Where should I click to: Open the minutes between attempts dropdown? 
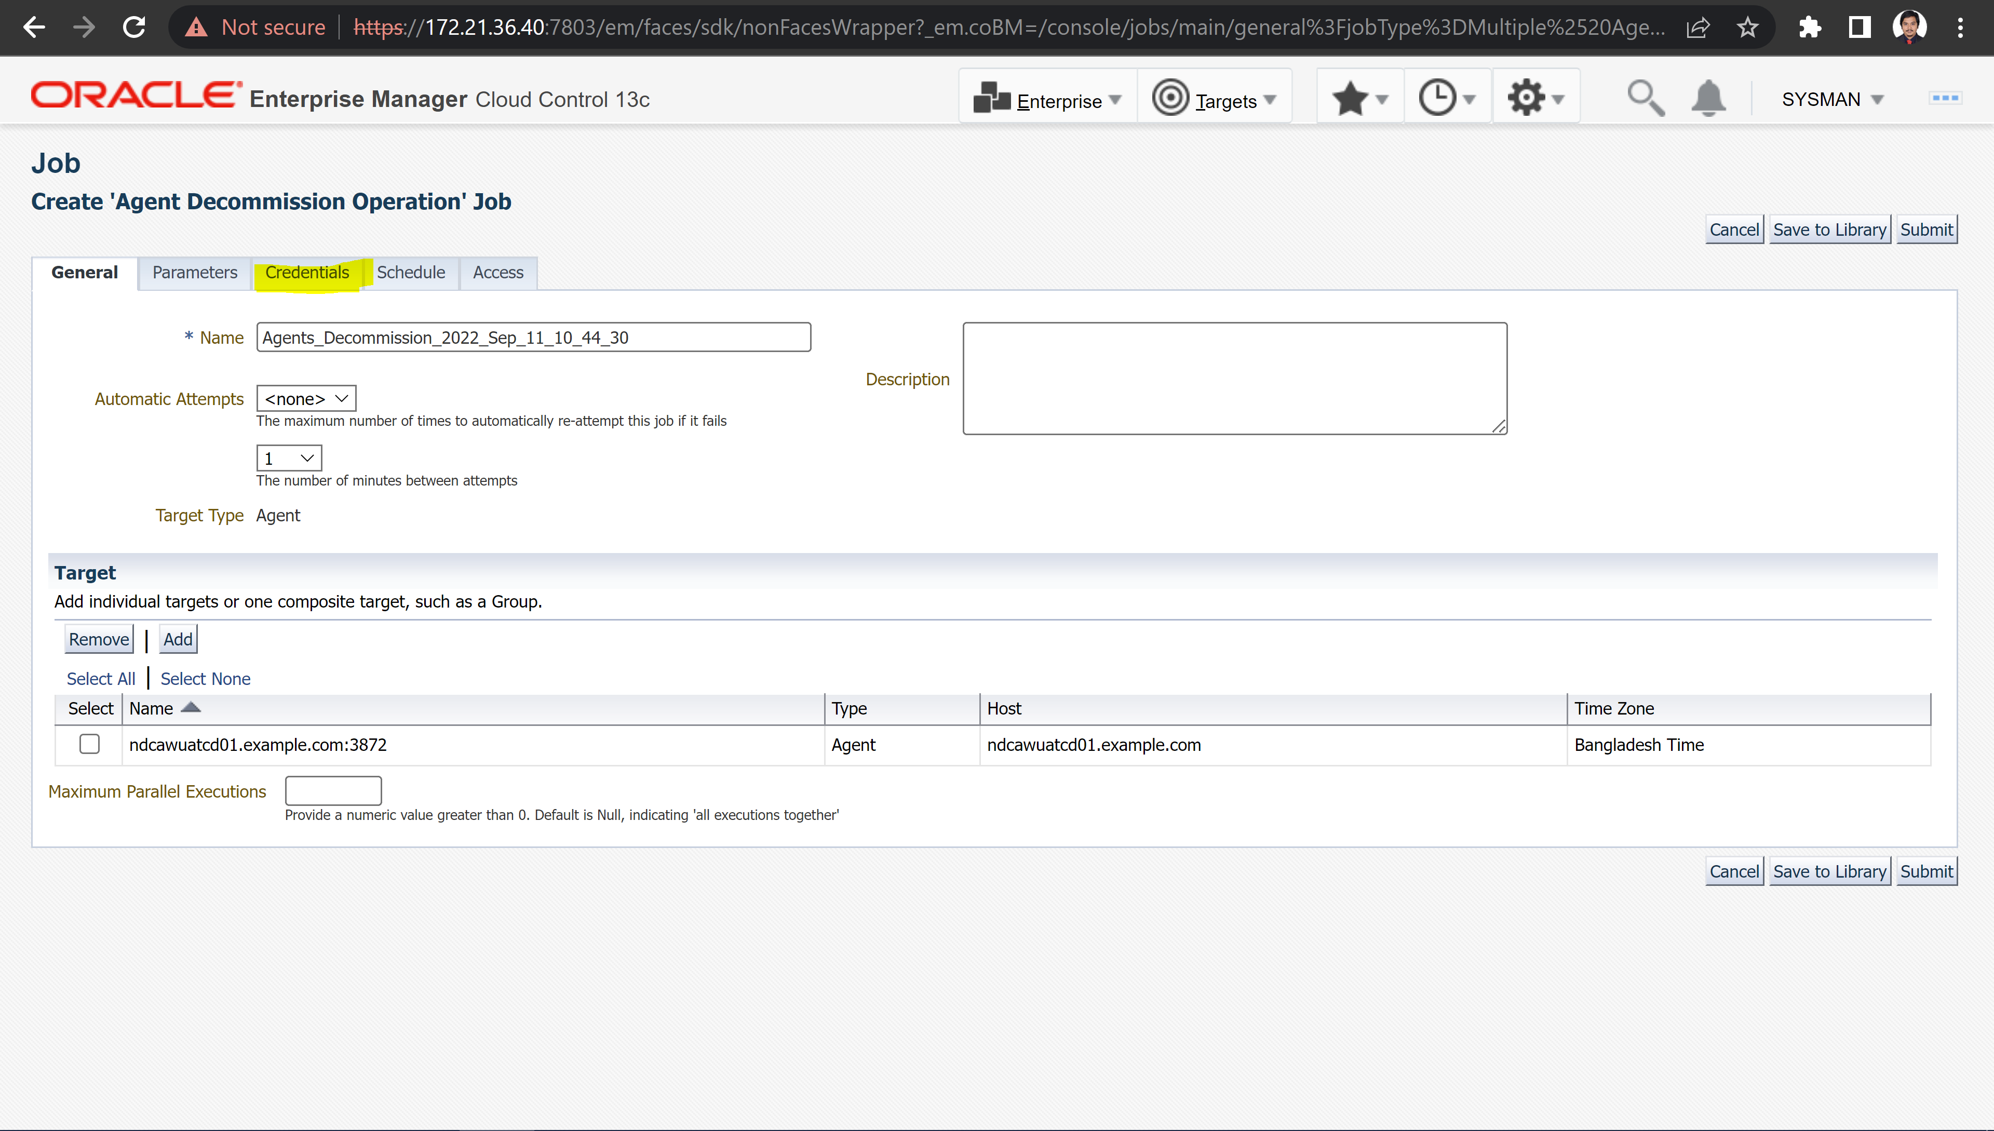[289, 459]
